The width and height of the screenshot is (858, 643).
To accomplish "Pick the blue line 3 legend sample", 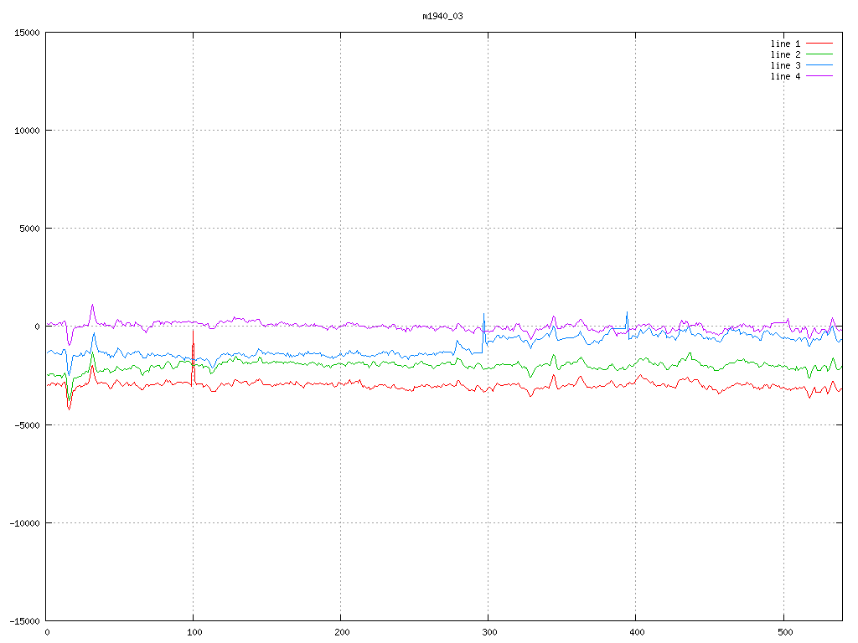I will (819, 65).
